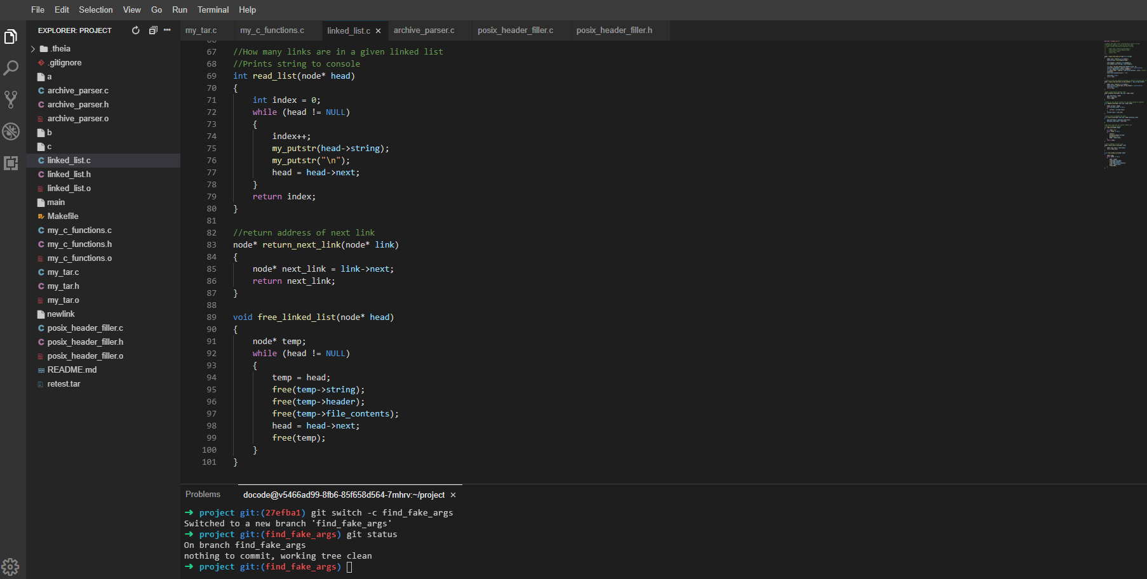The width and height of the screenshot is (1147, 579).
Task: Open the Explorer view in activity bar
Action: [x=11, y=37]
